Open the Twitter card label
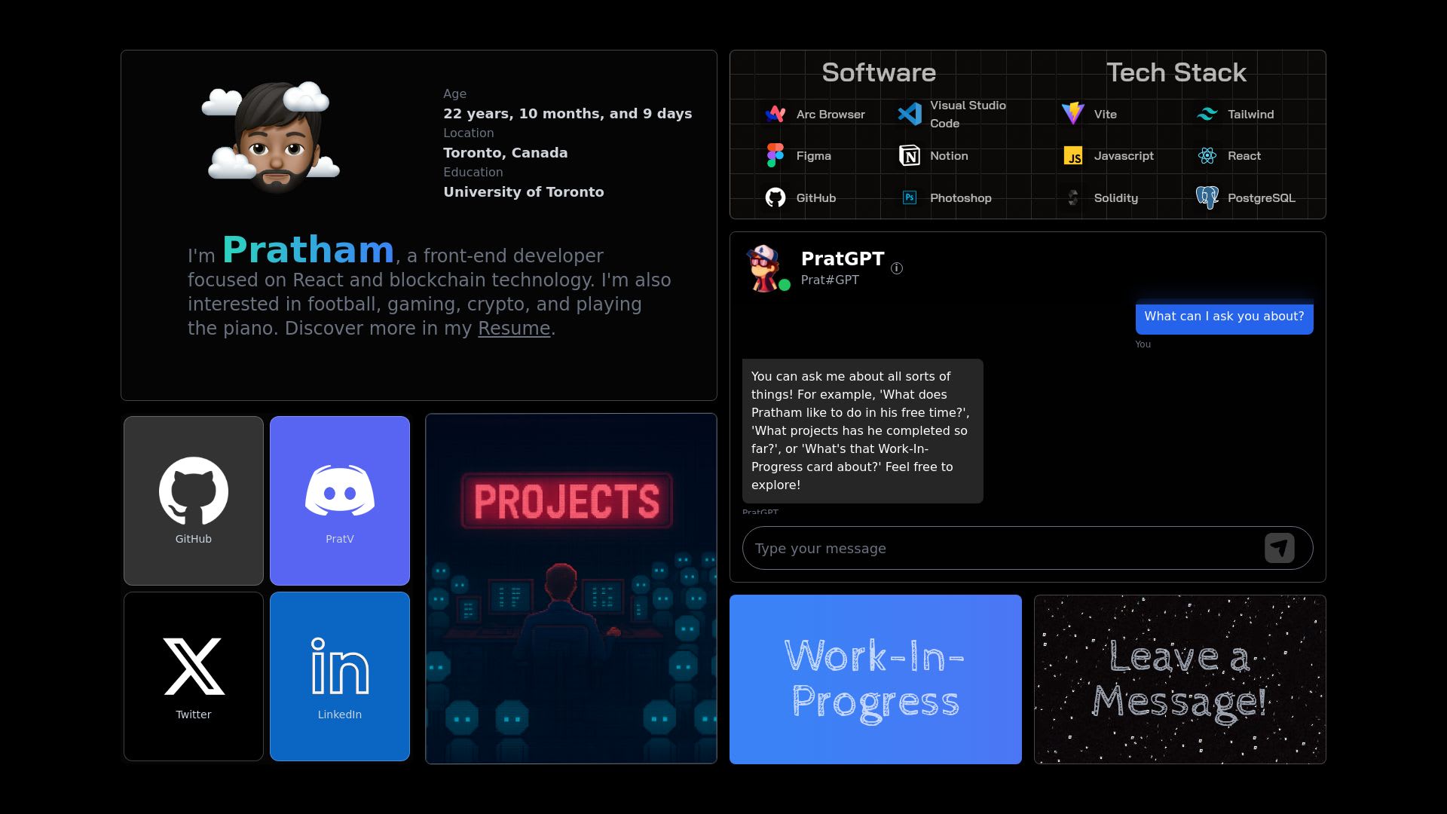Viewport: 1447px width, 814px height. click(194, 715)
